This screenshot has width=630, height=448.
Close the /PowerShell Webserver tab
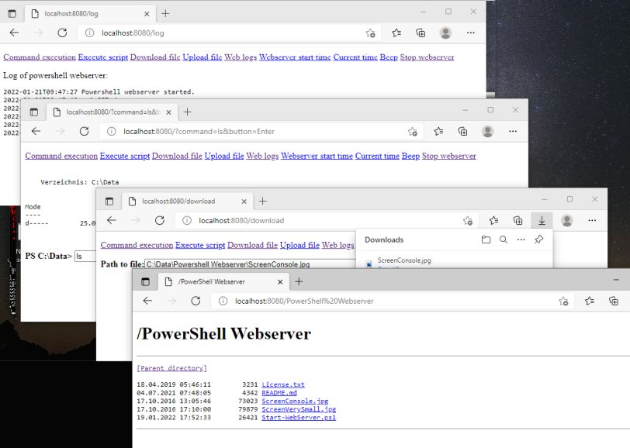coord(280,282)
